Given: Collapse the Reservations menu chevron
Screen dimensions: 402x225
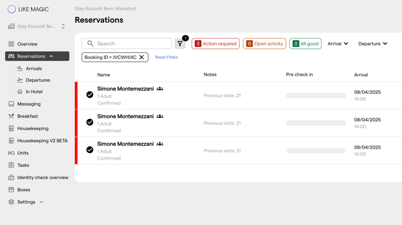Looking at the screenshot, I should tap(51, 56).
